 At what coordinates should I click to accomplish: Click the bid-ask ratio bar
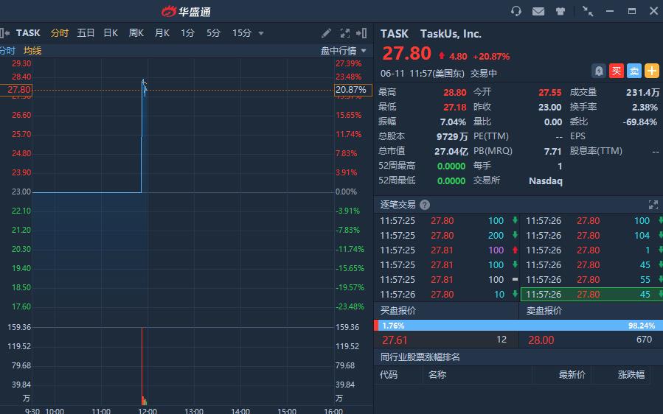[518, 326]
